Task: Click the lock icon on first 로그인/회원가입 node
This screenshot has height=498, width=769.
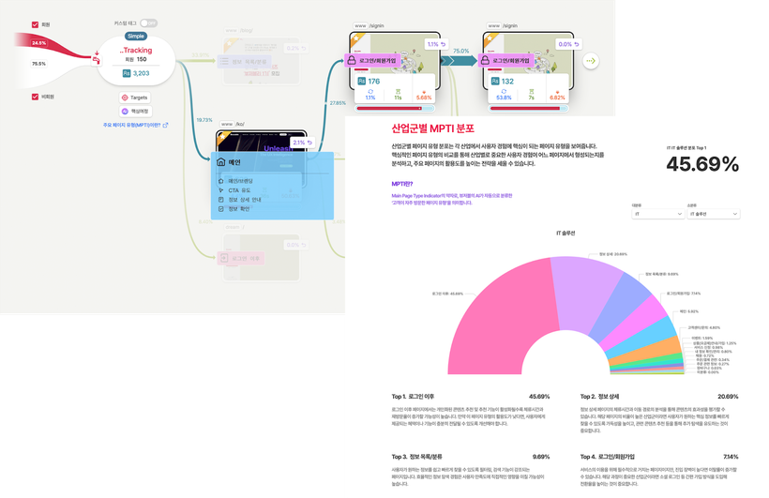Action: point(350,60)
